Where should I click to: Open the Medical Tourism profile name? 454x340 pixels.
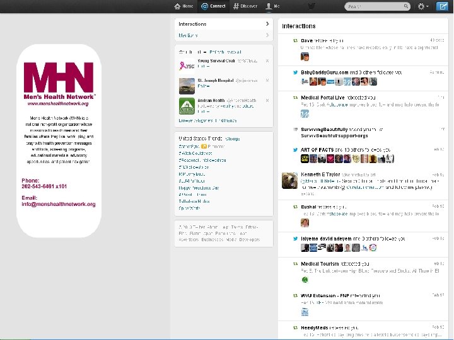[x=320, y=264]
